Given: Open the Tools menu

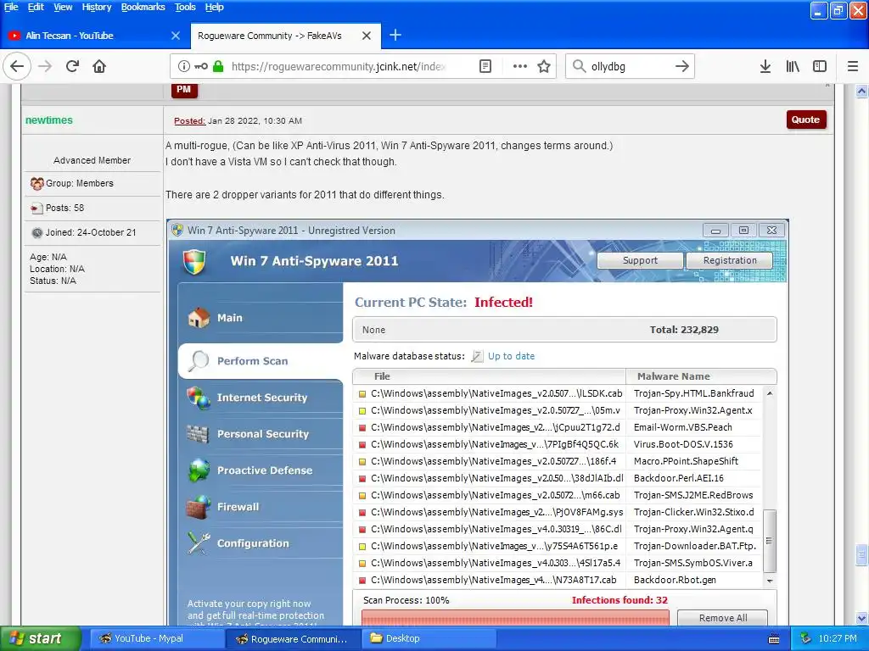Looking at the screenshot, I should pos(185,7).
